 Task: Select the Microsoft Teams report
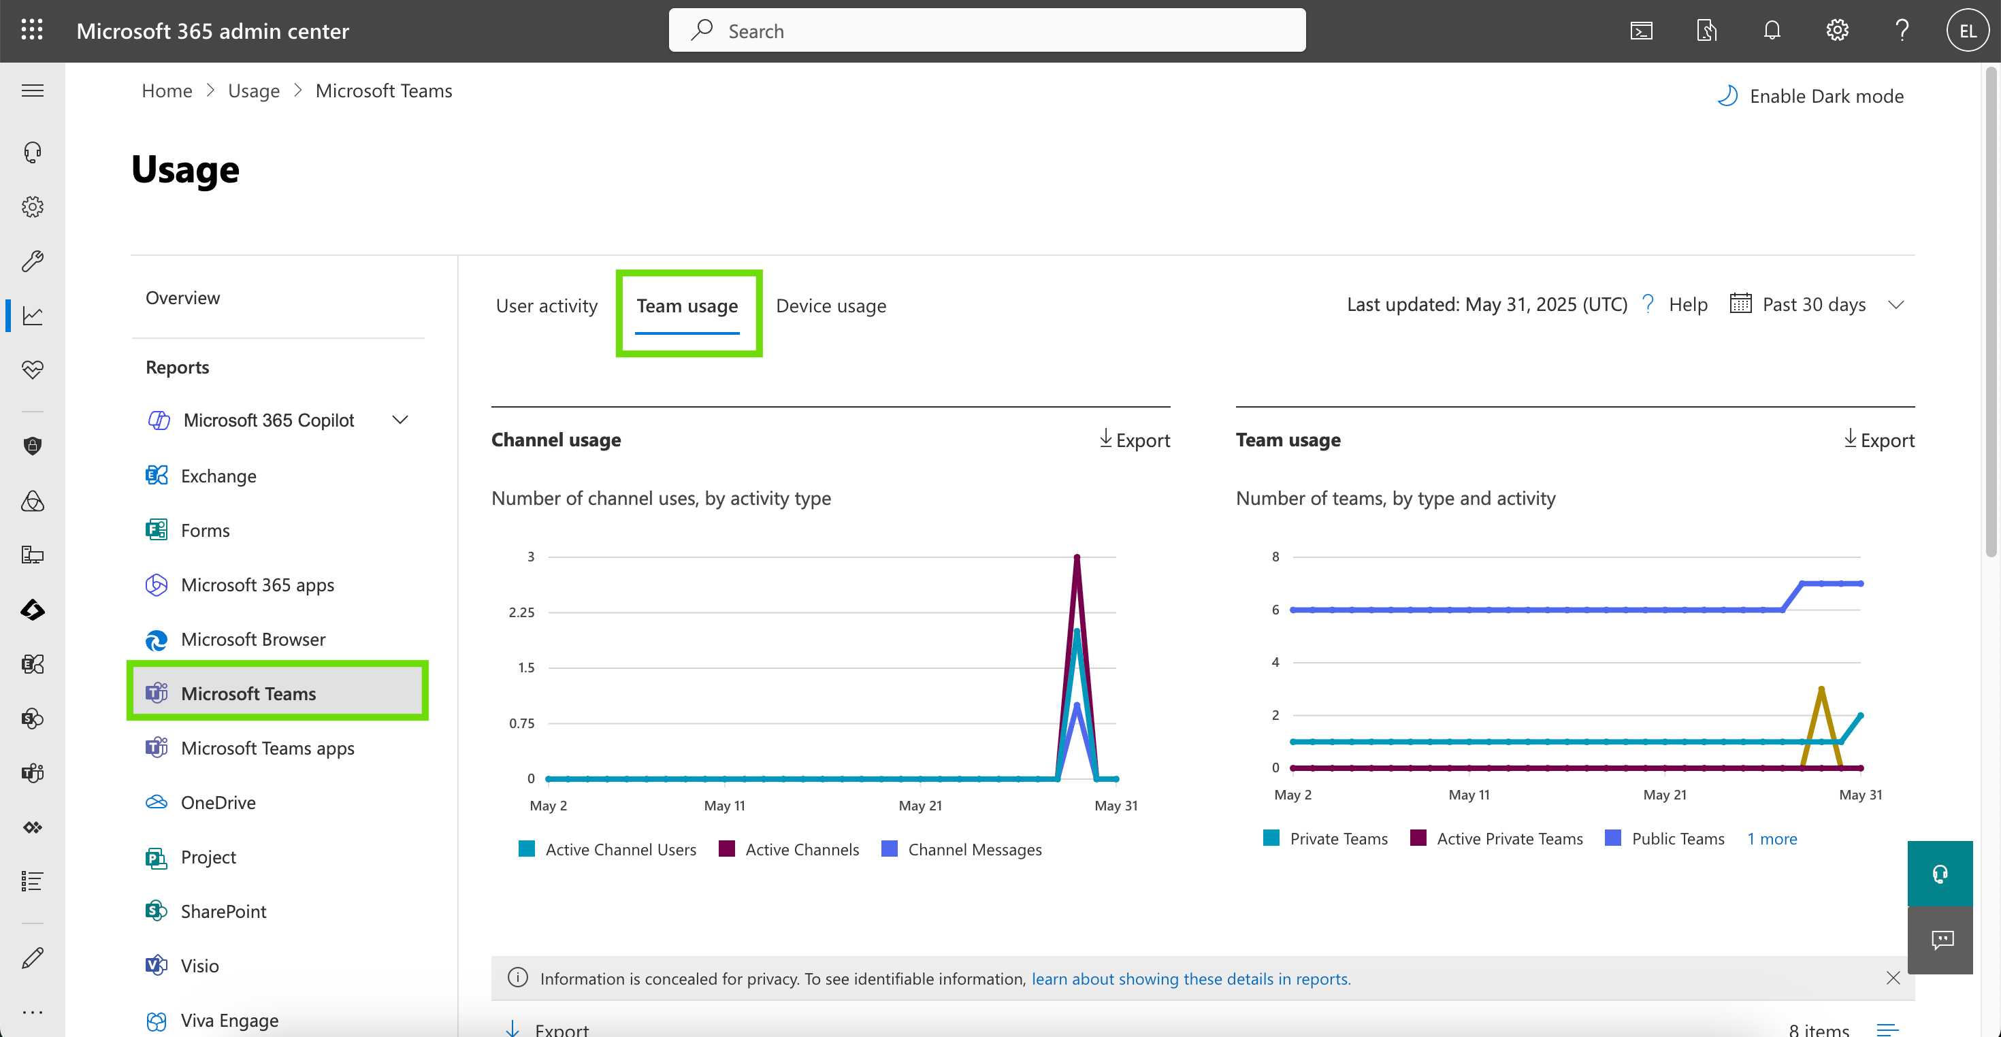[278, 693]
